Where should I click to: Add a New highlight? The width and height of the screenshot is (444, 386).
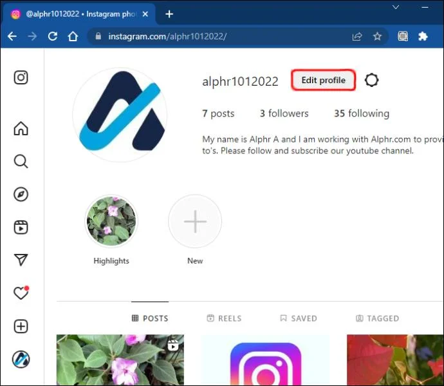point(195,221)
